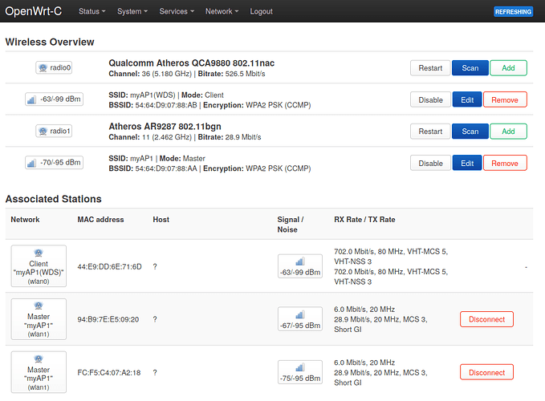Scan with radio0 Qualcomm Atheros device
Screen dimensions: 545x401
tap(470, 68)
